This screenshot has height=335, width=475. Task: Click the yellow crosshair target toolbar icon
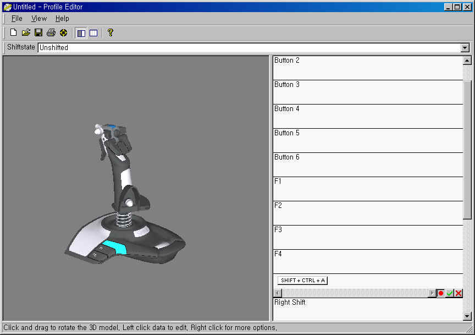(63, 33)
